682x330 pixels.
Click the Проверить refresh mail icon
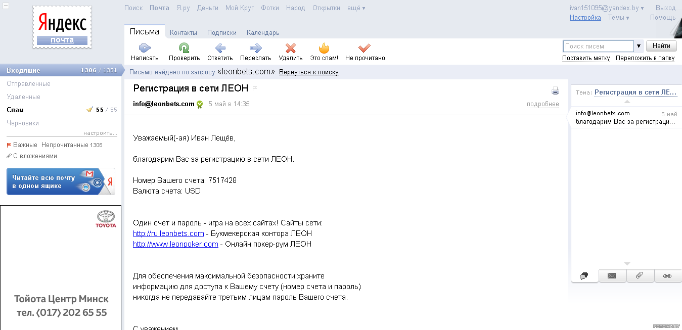point(184,48)
